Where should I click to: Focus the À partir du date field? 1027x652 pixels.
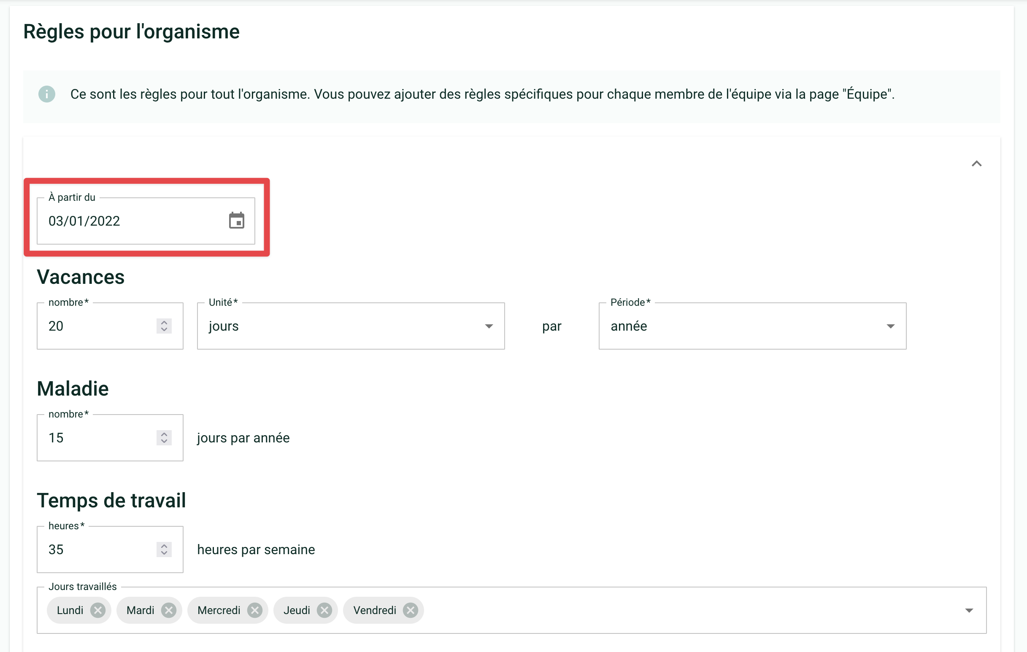click(x=146, y=221)
